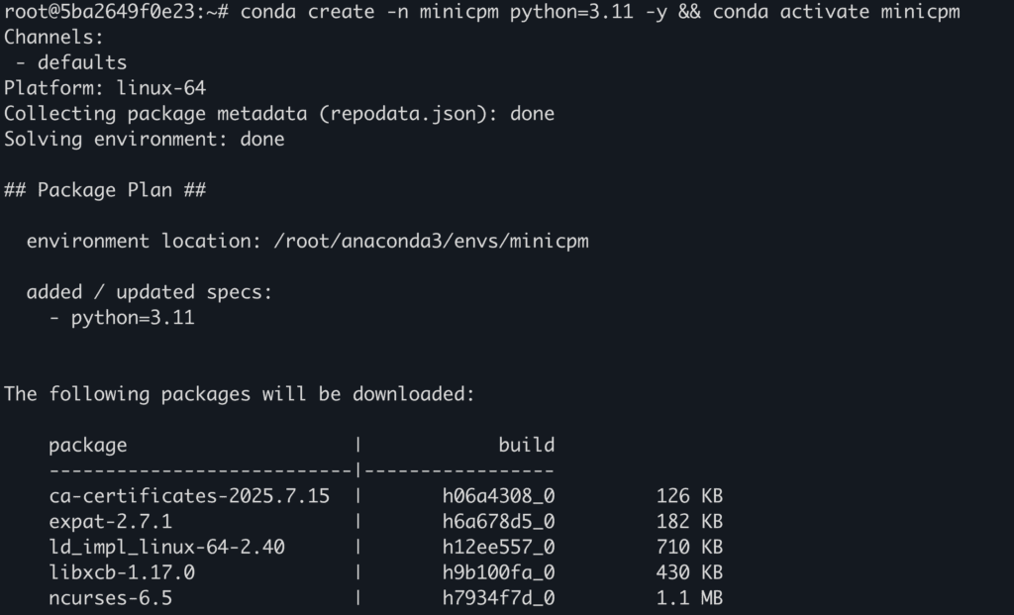
Task: Click the 'added / updated specs:' line
Action: (150, 292)
